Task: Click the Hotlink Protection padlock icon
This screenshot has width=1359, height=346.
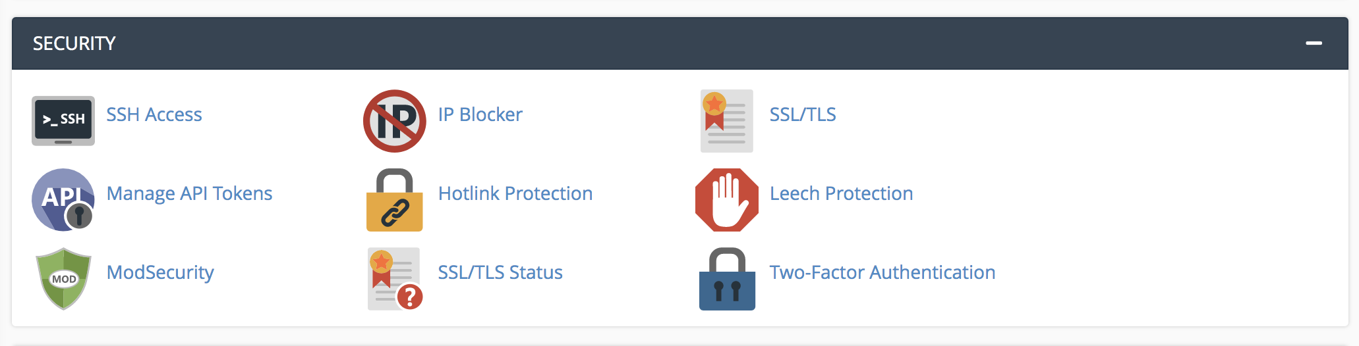Action: pos(394,200)
